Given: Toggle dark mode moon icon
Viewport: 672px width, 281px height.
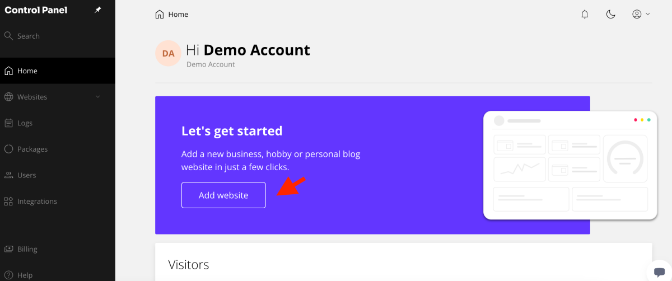Looking at the screenshot, I should (611, 15).
